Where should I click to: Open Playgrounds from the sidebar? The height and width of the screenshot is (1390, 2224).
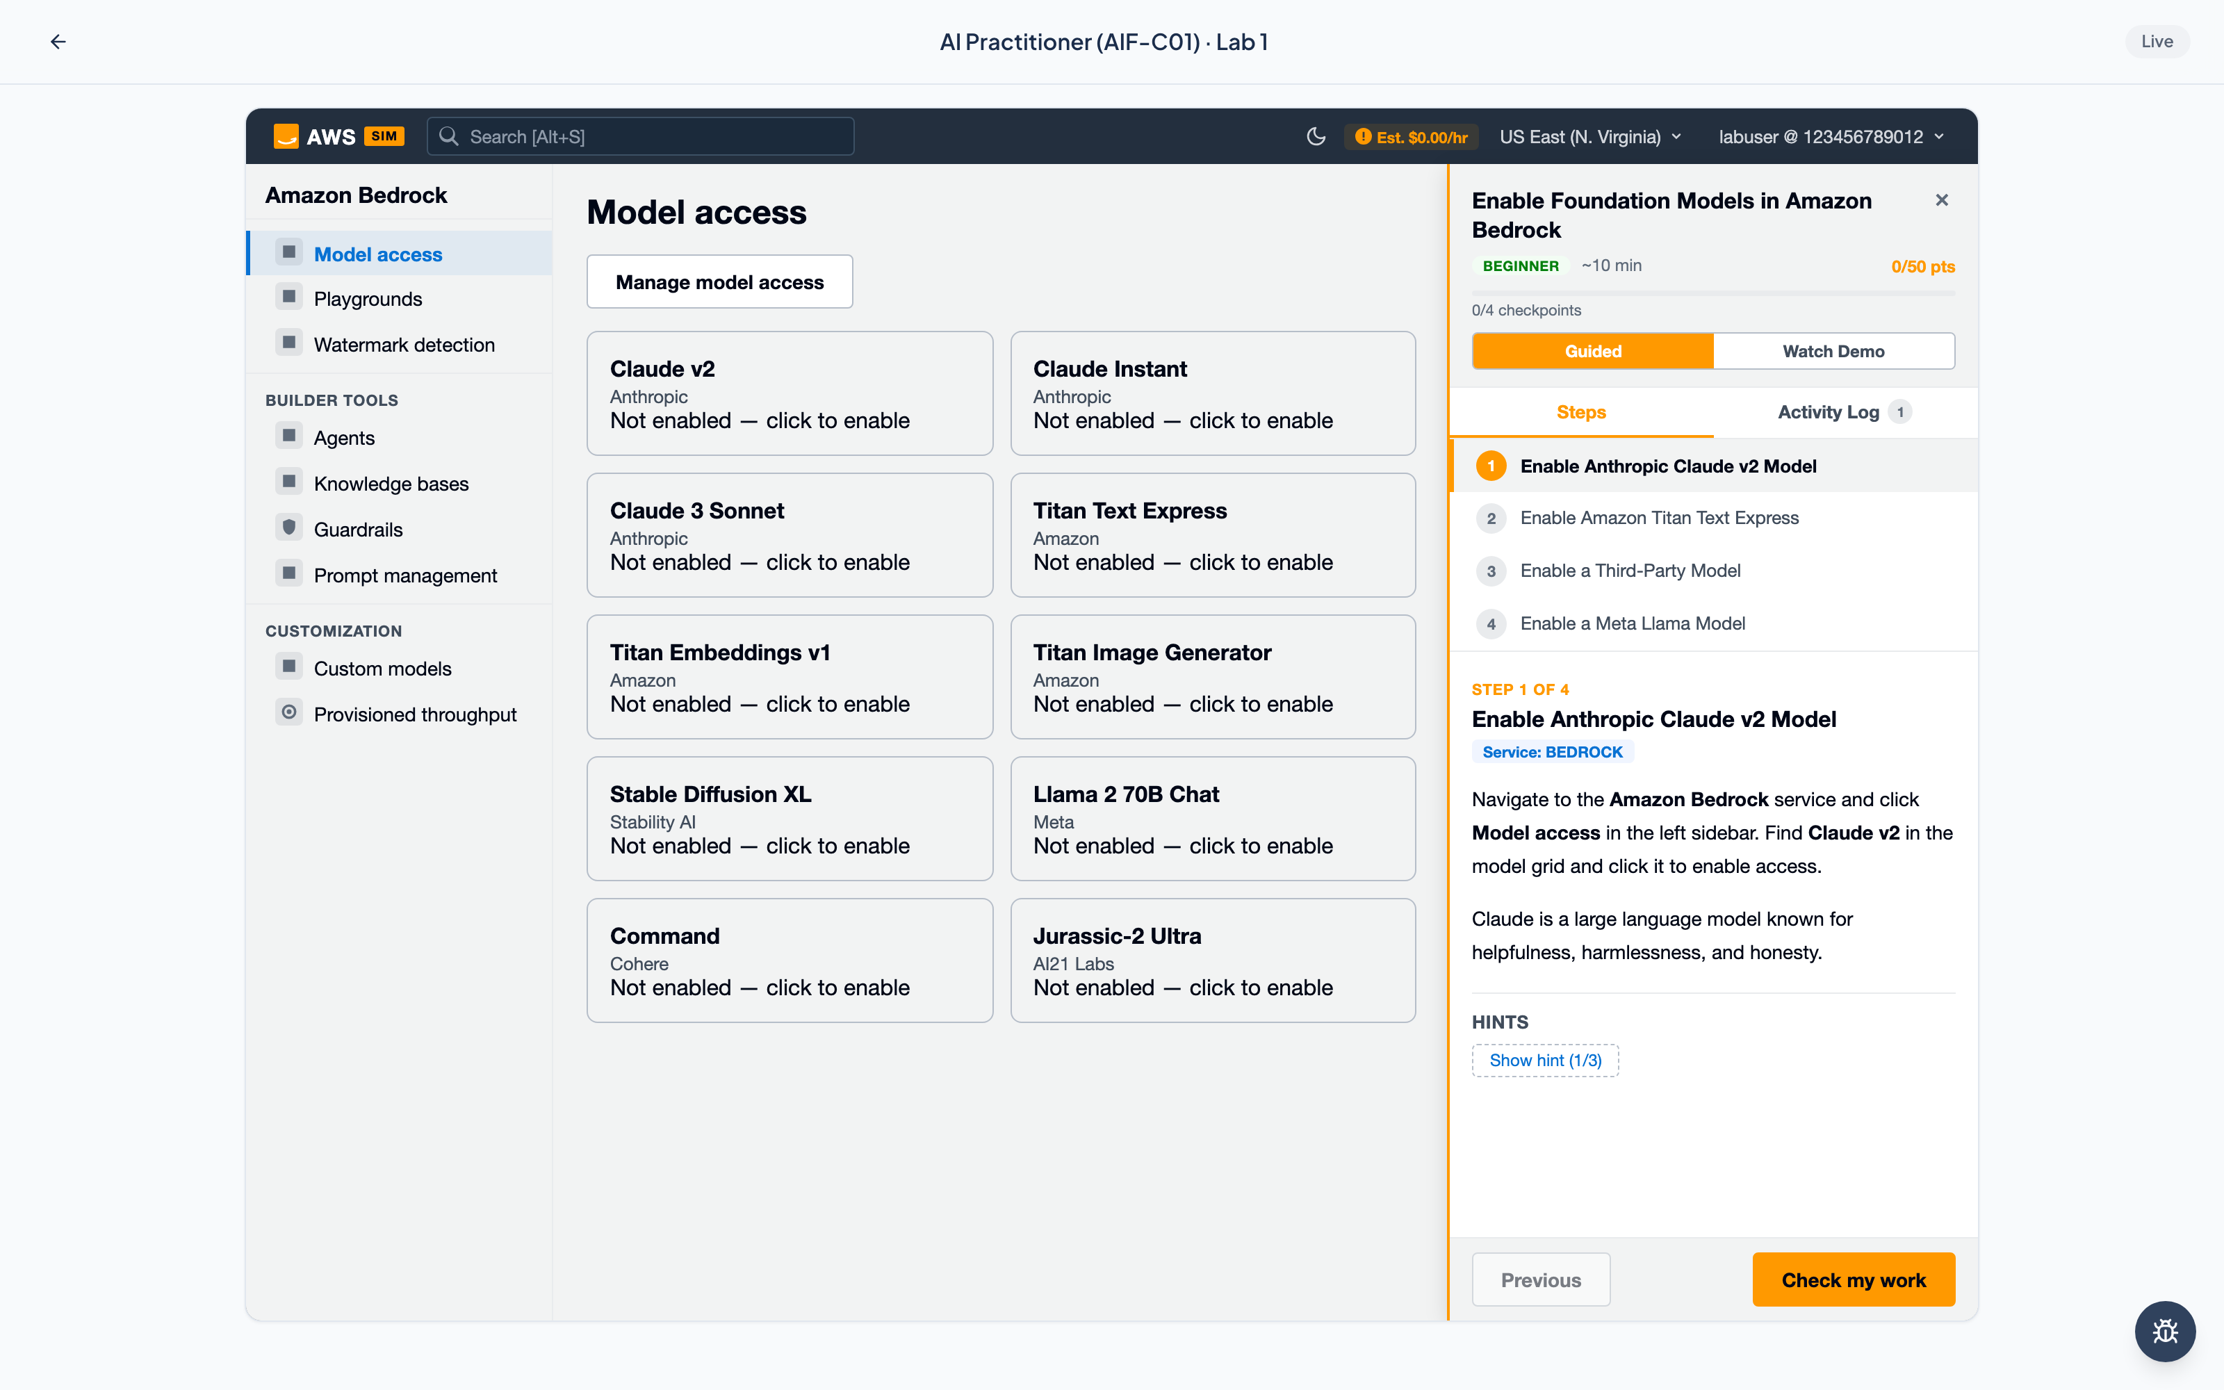click(x=400, y=299)
